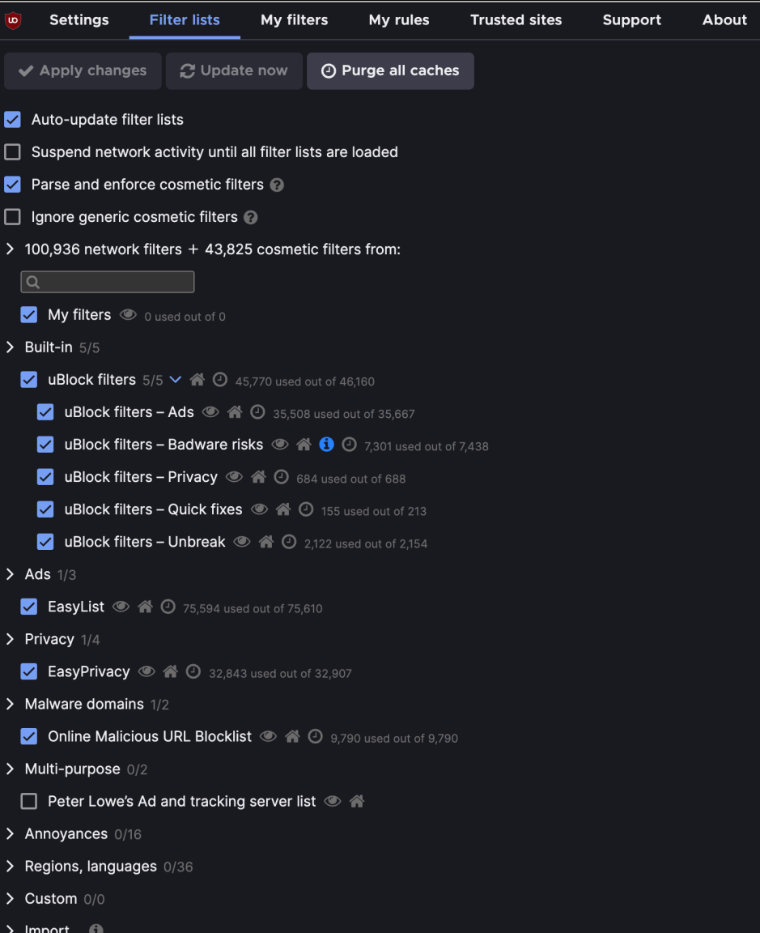This screenshot has height=933, width=760.
Task: Click Update now button
Action: 234,70
